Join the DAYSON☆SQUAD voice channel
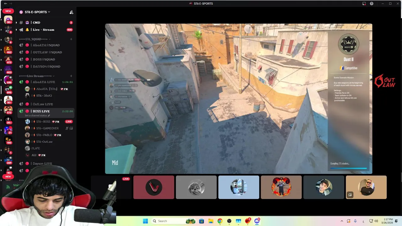The width and height of the screenshot is (402, 226). [46, 67]
